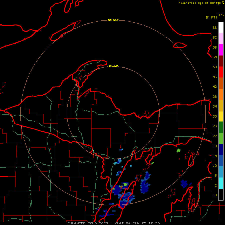Click the cyan legend swatch
This screenshot has width=225, height=225.
[x=221, y=183]
